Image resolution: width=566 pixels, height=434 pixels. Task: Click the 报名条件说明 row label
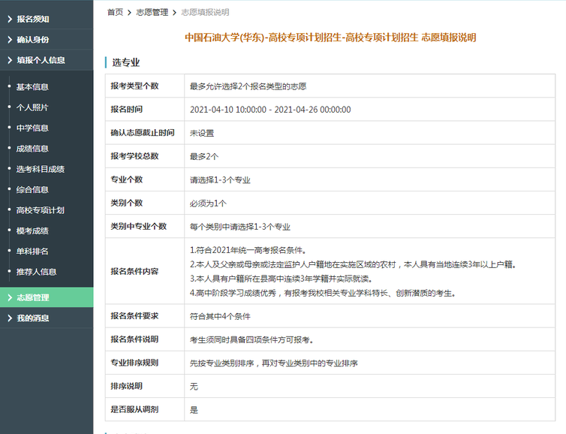tap(134, 339)
